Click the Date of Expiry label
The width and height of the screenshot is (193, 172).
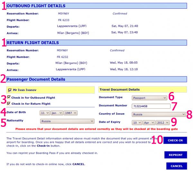click(x=110, y=122)
